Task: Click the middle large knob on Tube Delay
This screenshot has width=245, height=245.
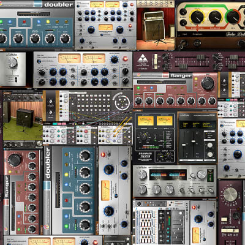Action: tap(215, 17)
